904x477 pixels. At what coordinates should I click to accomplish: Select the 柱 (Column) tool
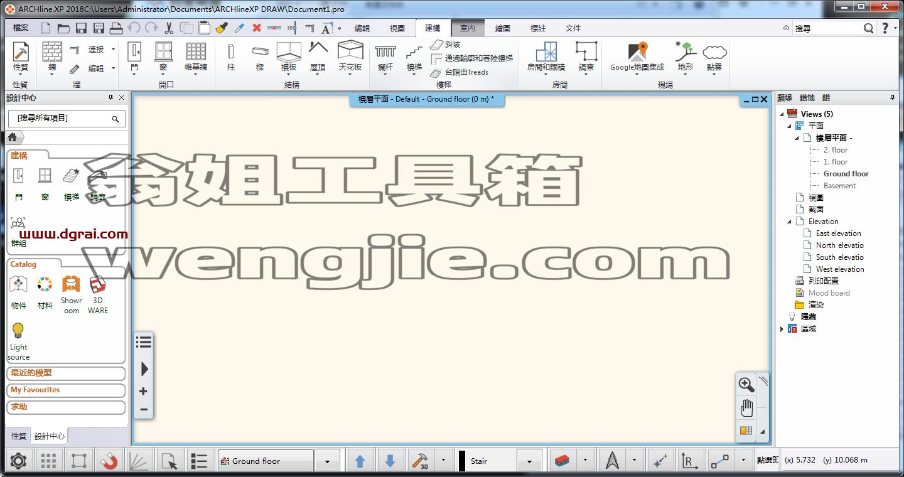tap(231, 58)
